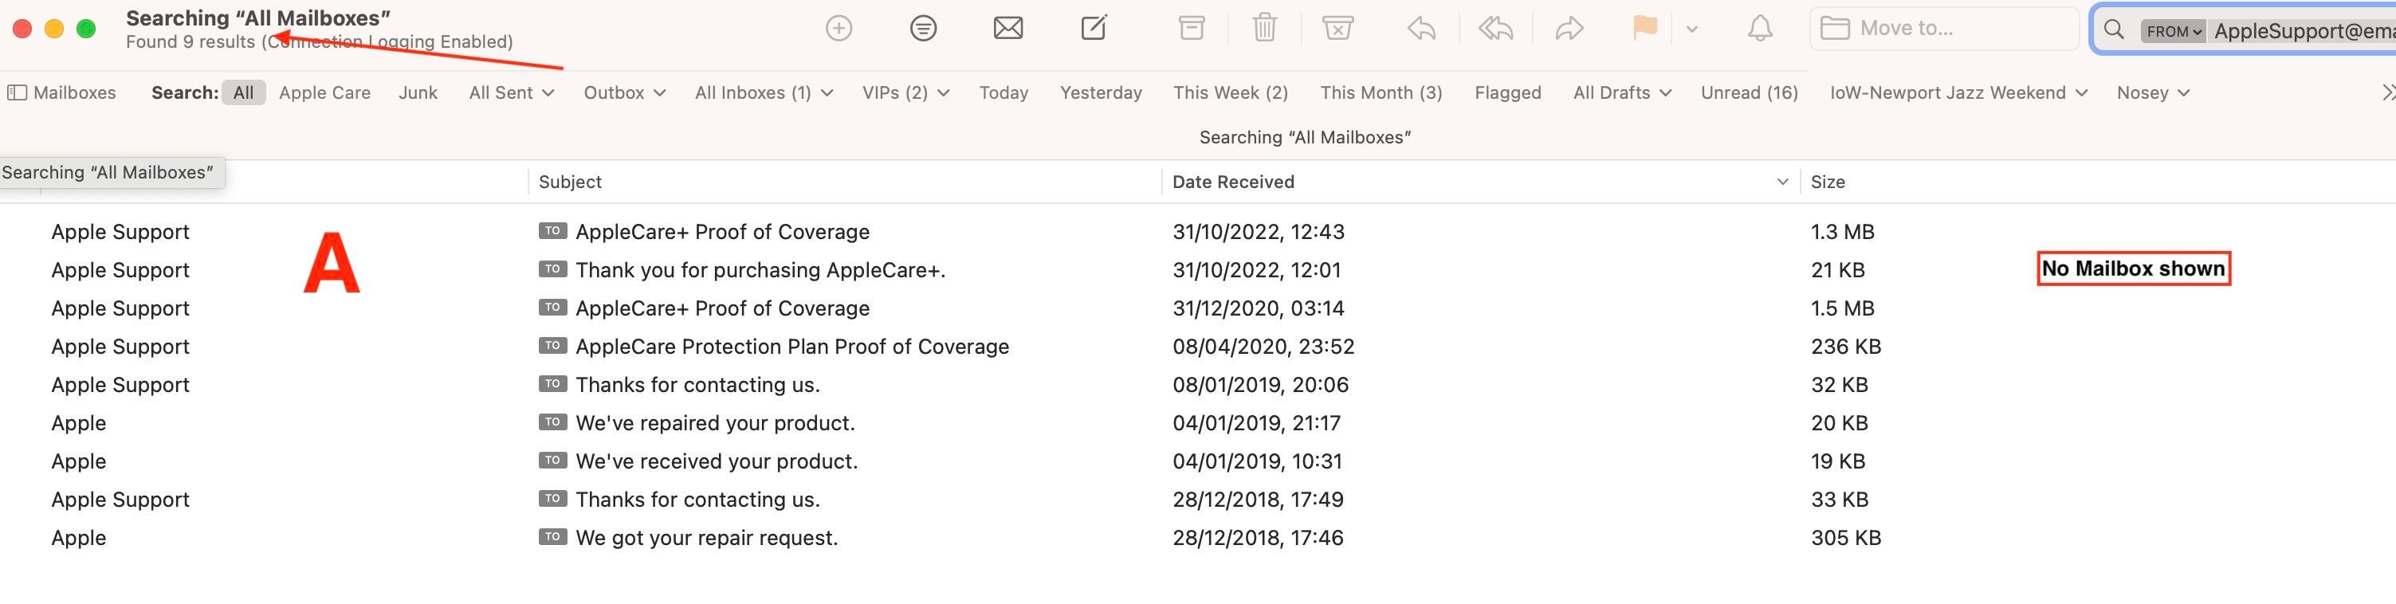Image resolution: width=2396 pixels, height=604 pixels.
Task: Select the Apple Care search scope
Action: (324, 93)
